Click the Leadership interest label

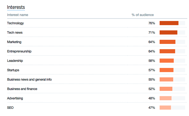[x=15, y=61]
